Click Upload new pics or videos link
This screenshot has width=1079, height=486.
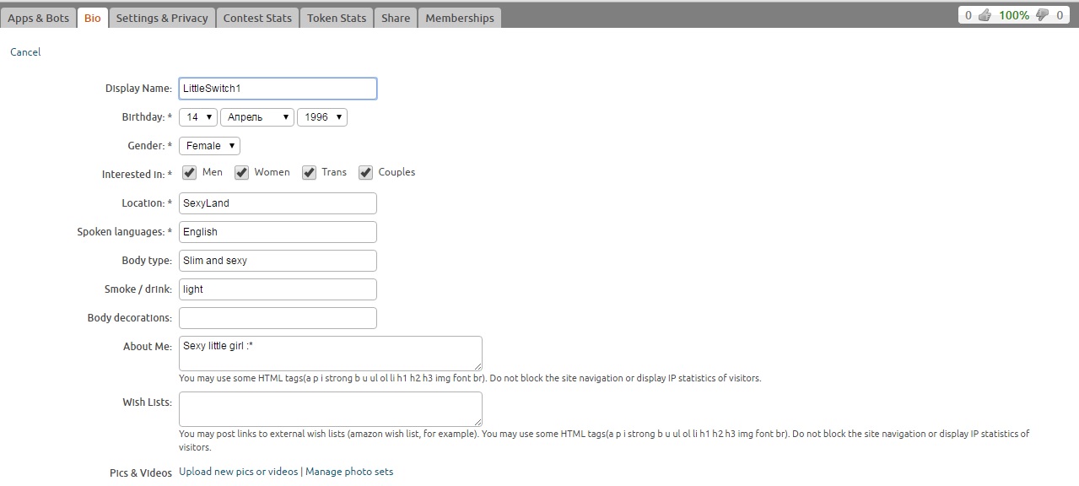pyautogui.click(x=239, y=472)
